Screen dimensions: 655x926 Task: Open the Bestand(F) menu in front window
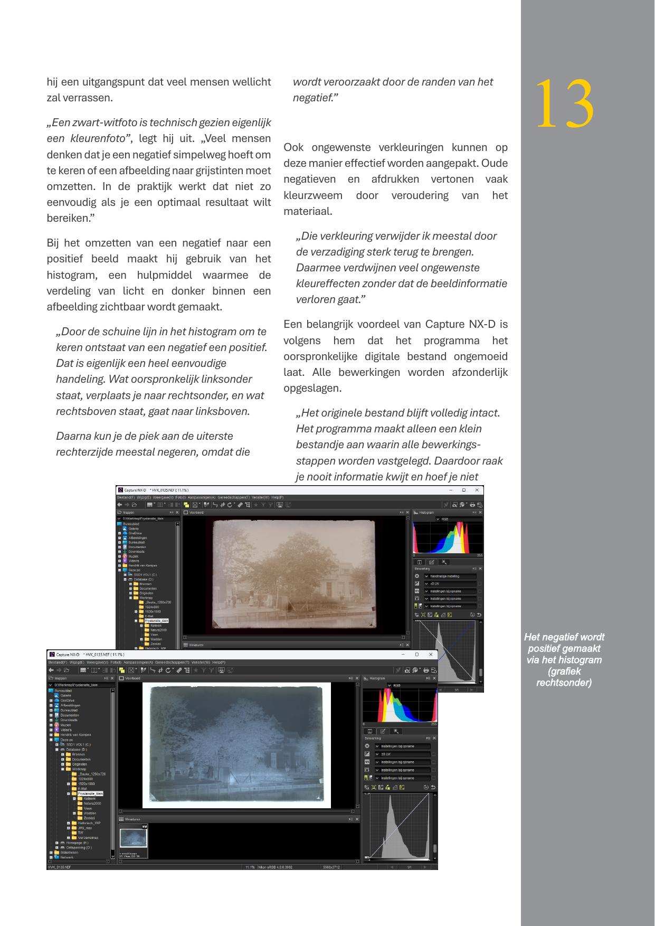58,662
